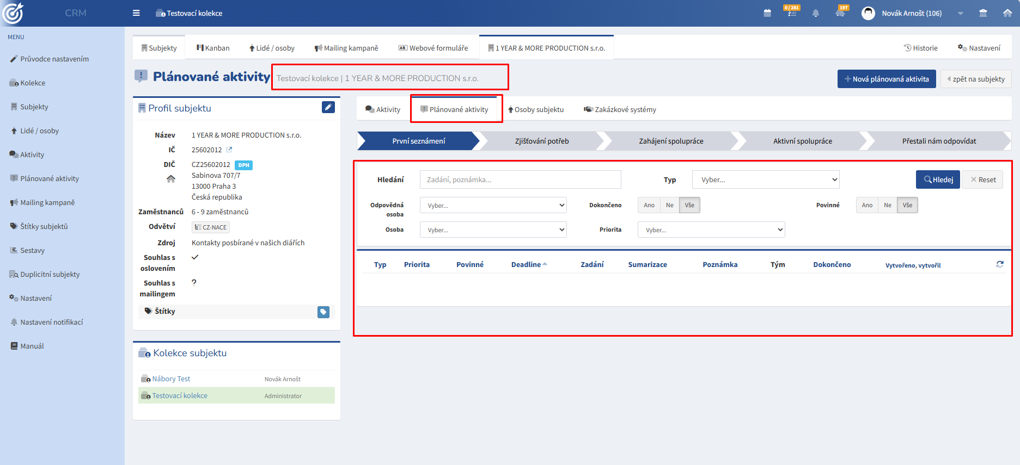Open the hamburger menu icon
Screen dimensions: 1020x465
pos(136,13)
